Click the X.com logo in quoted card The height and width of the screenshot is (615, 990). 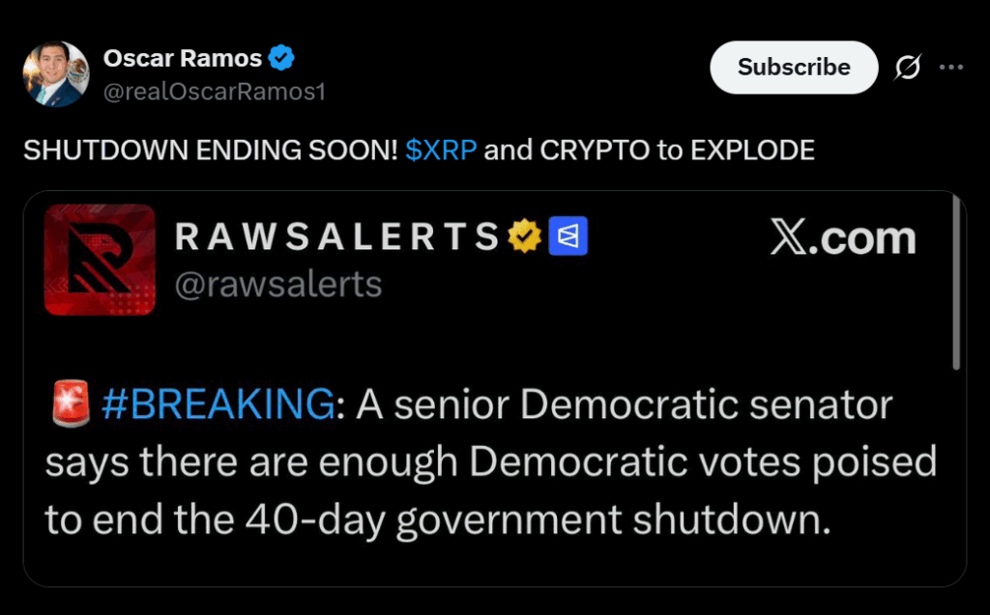click(842, 238)
